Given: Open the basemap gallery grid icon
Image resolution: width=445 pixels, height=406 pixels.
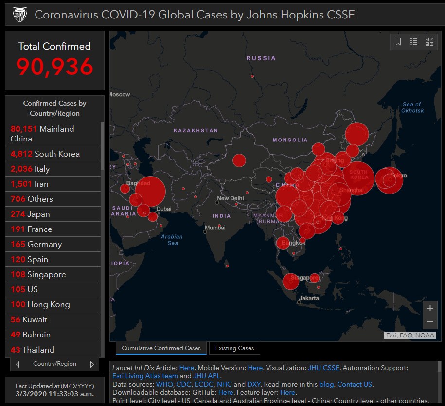Looking at the screenshot, I should (x=429, y=42).
